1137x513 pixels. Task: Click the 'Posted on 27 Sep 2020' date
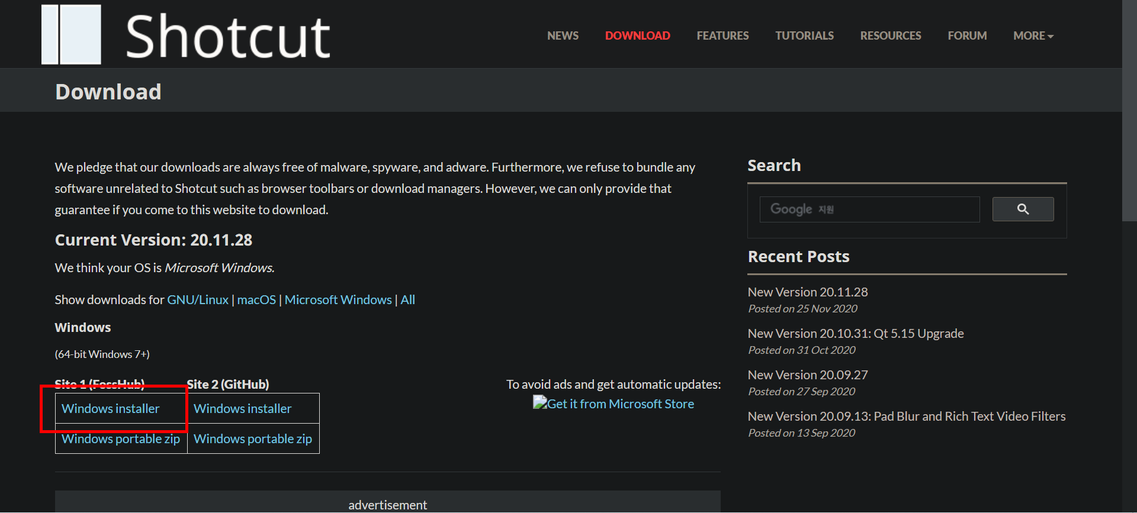pyautogui.click(x=802, y=392)
